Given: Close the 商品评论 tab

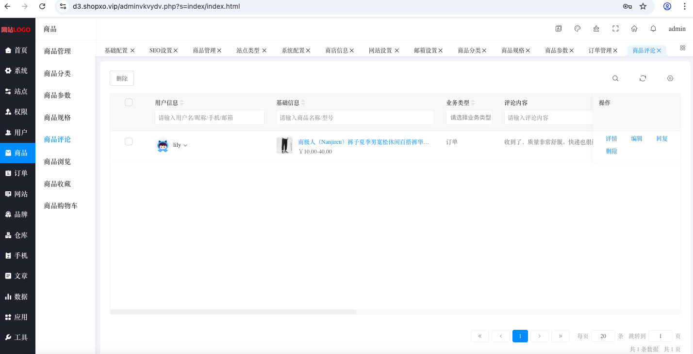Looking at the screenshot, I should [659, 50].
